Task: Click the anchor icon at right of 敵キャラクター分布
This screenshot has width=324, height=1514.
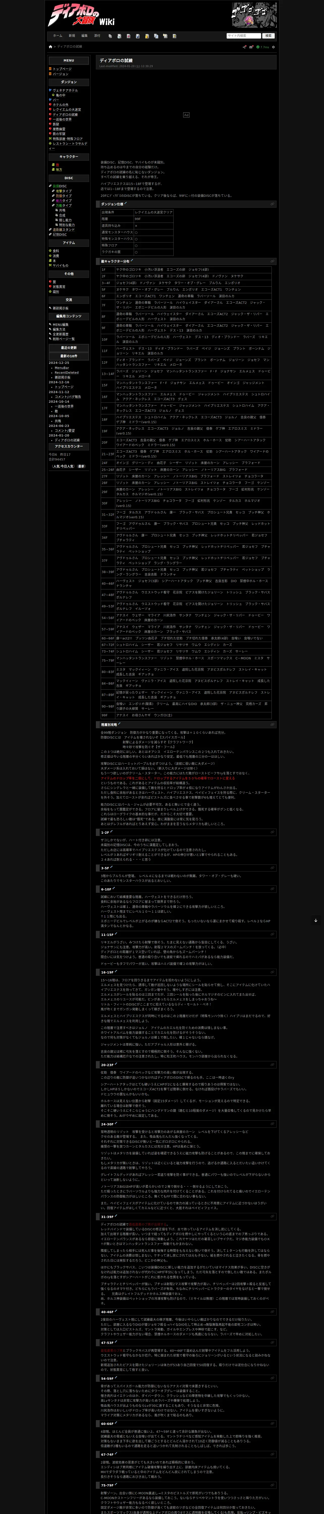Action: tap(272, 261)
